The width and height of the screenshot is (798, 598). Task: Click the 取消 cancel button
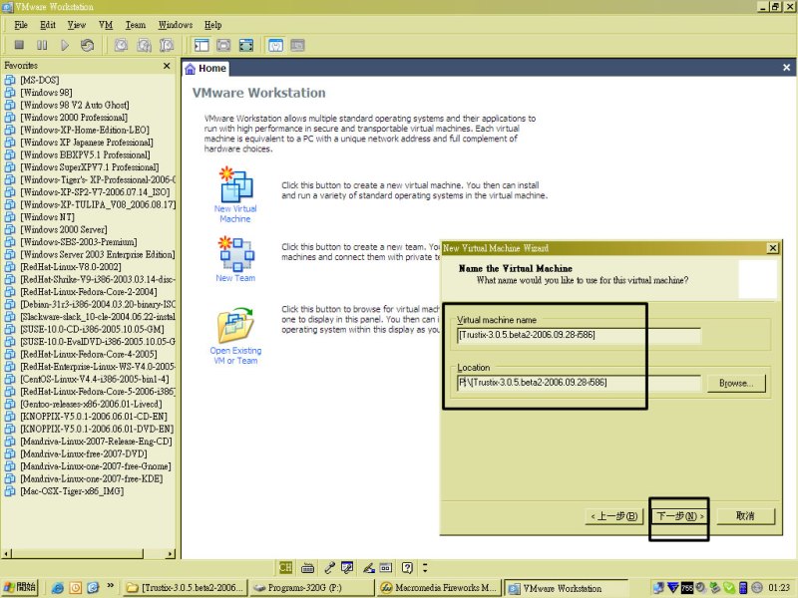(x=745, y=516)
